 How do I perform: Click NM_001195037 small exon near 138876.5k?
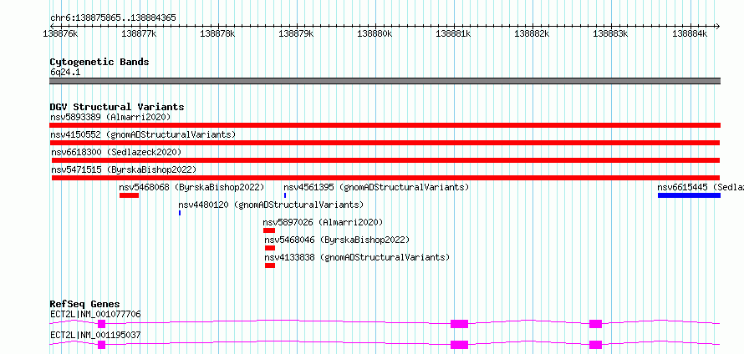[101, 345]
